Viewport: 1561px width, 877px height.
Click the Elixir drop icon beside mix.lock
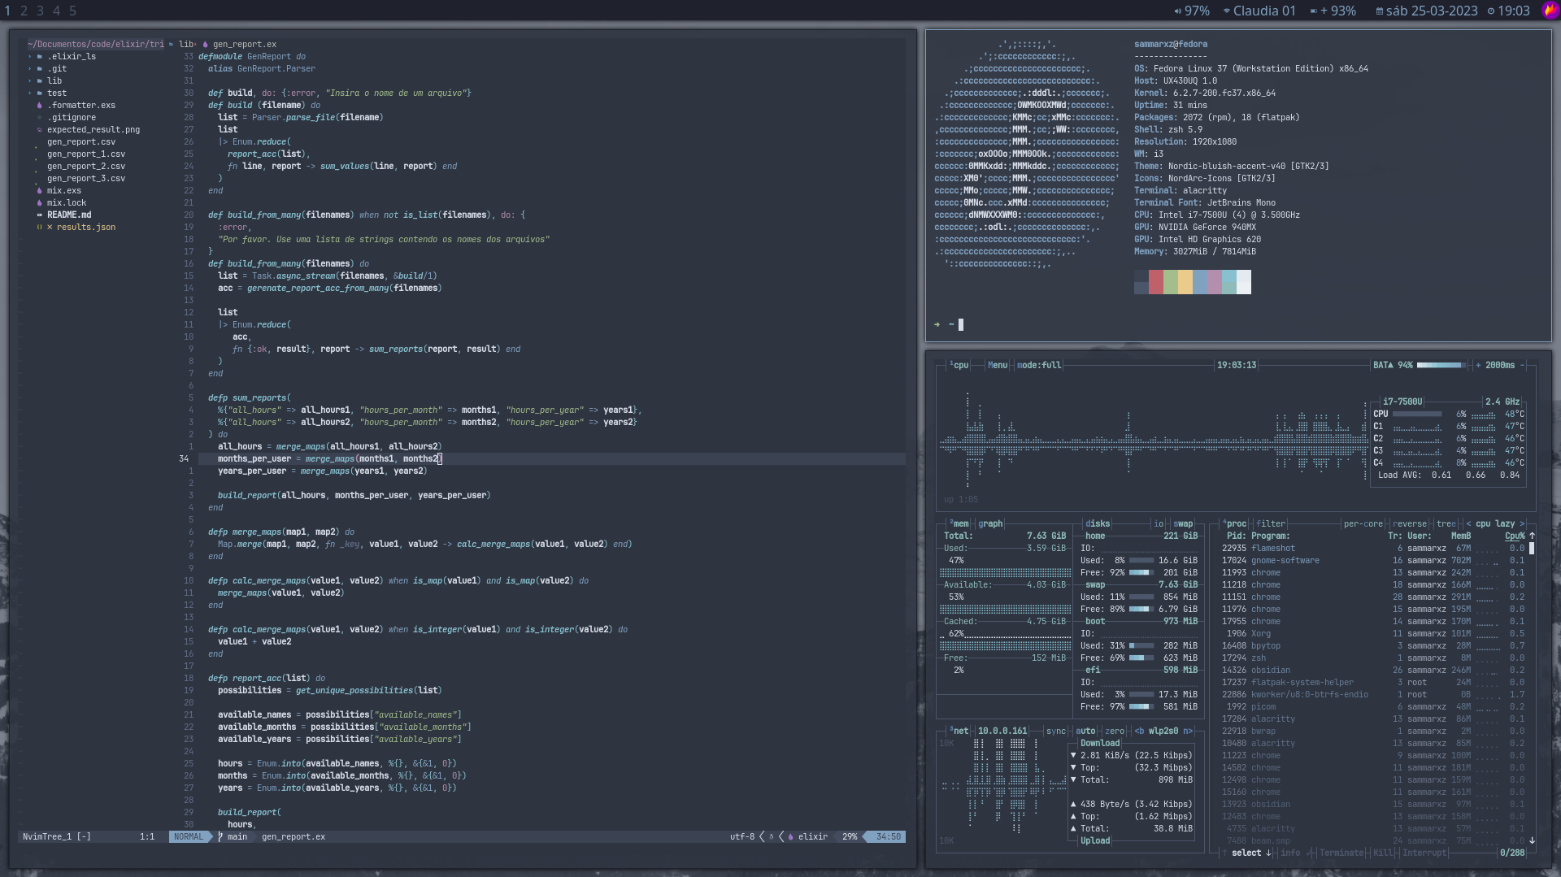(39, 203)
